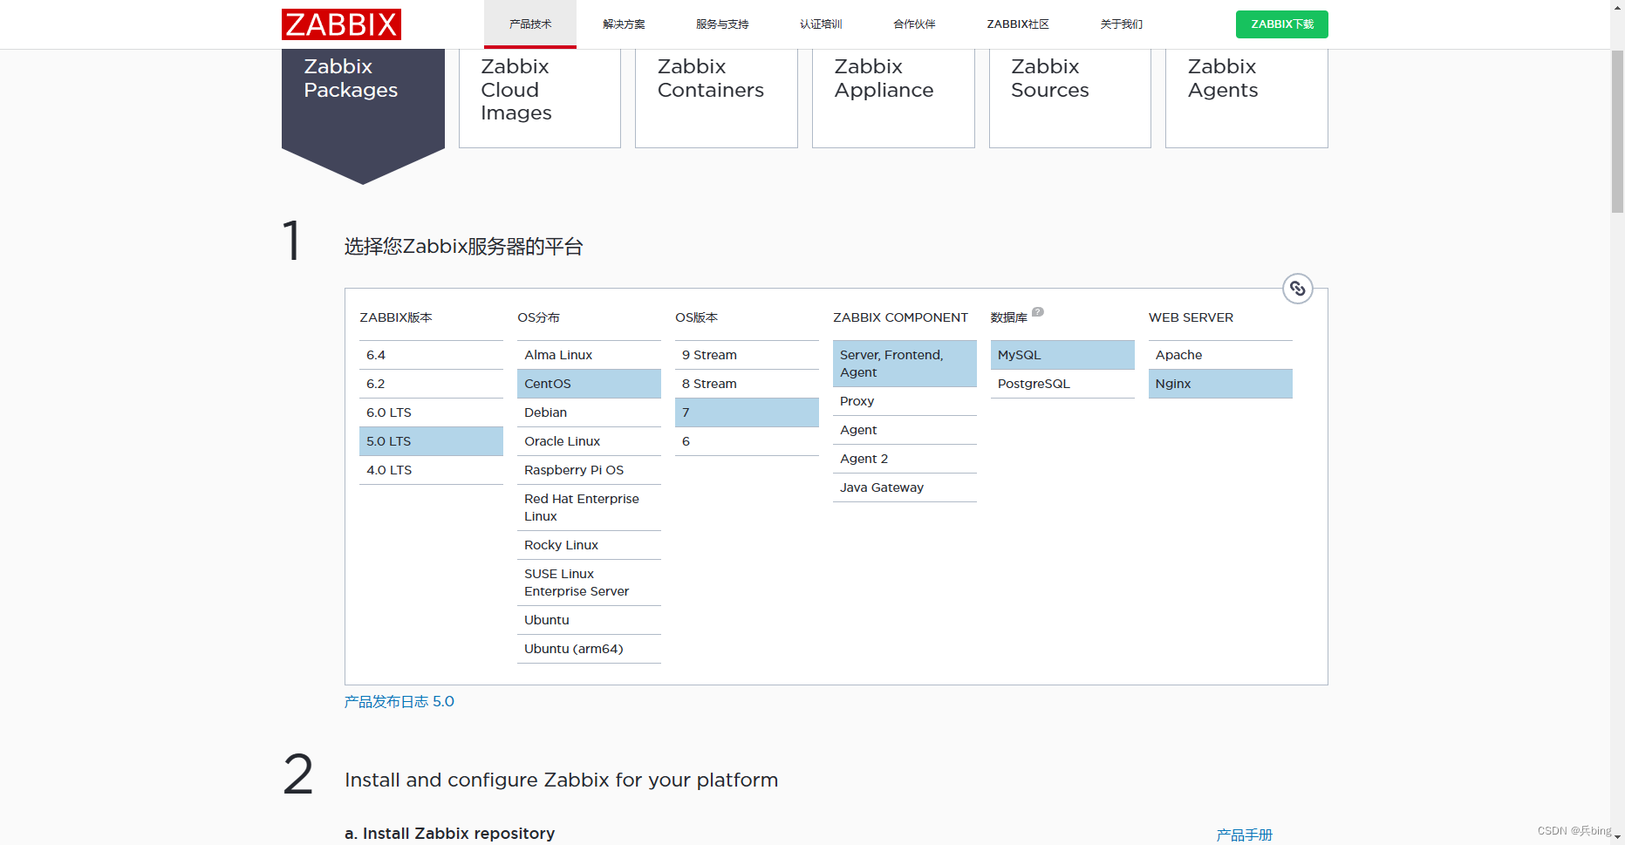Select Zabbix version 6.2
The height and width of the screenshot is (845, 1625).
tap(431, 384)
